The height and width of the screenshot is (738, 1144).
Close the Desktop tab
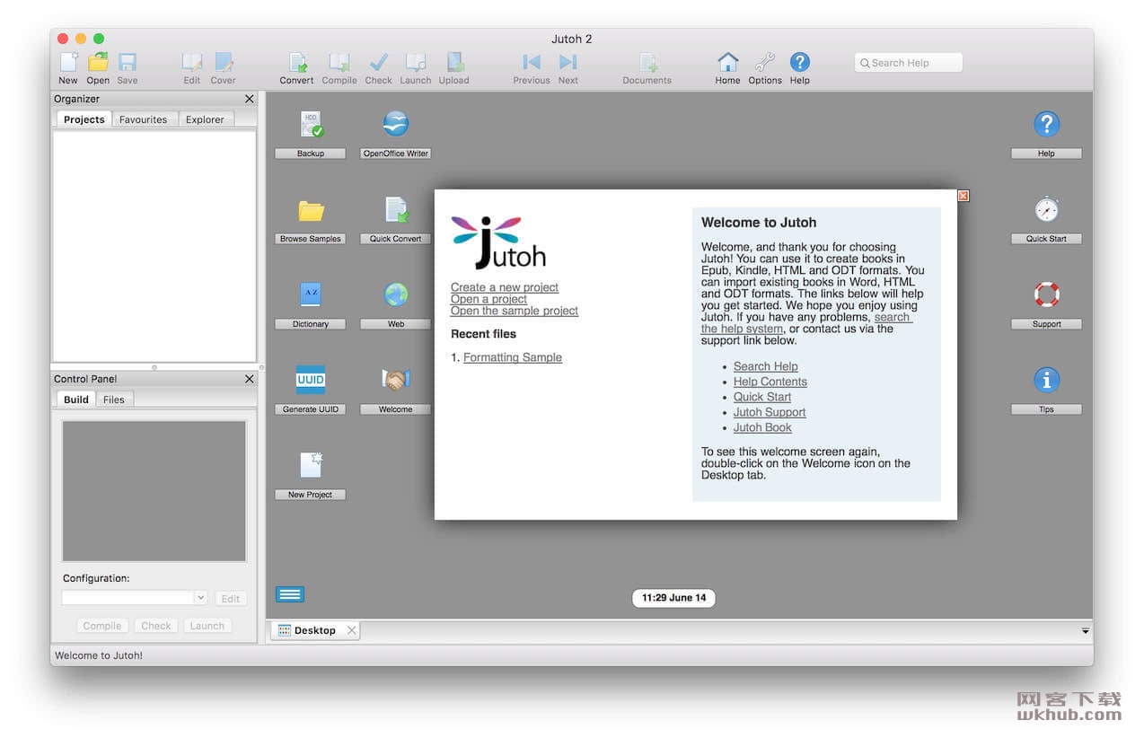point(352,631)
